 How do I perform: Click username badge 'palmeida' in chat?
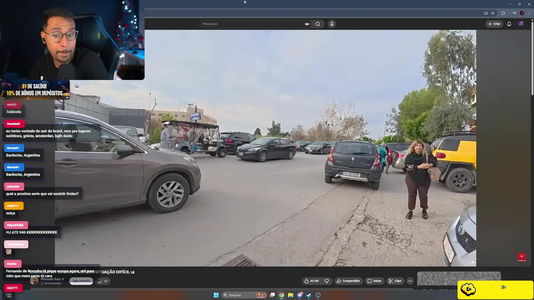point(13,186)
